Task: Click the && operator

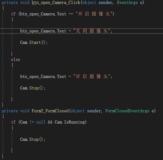Action: [50, 122]
